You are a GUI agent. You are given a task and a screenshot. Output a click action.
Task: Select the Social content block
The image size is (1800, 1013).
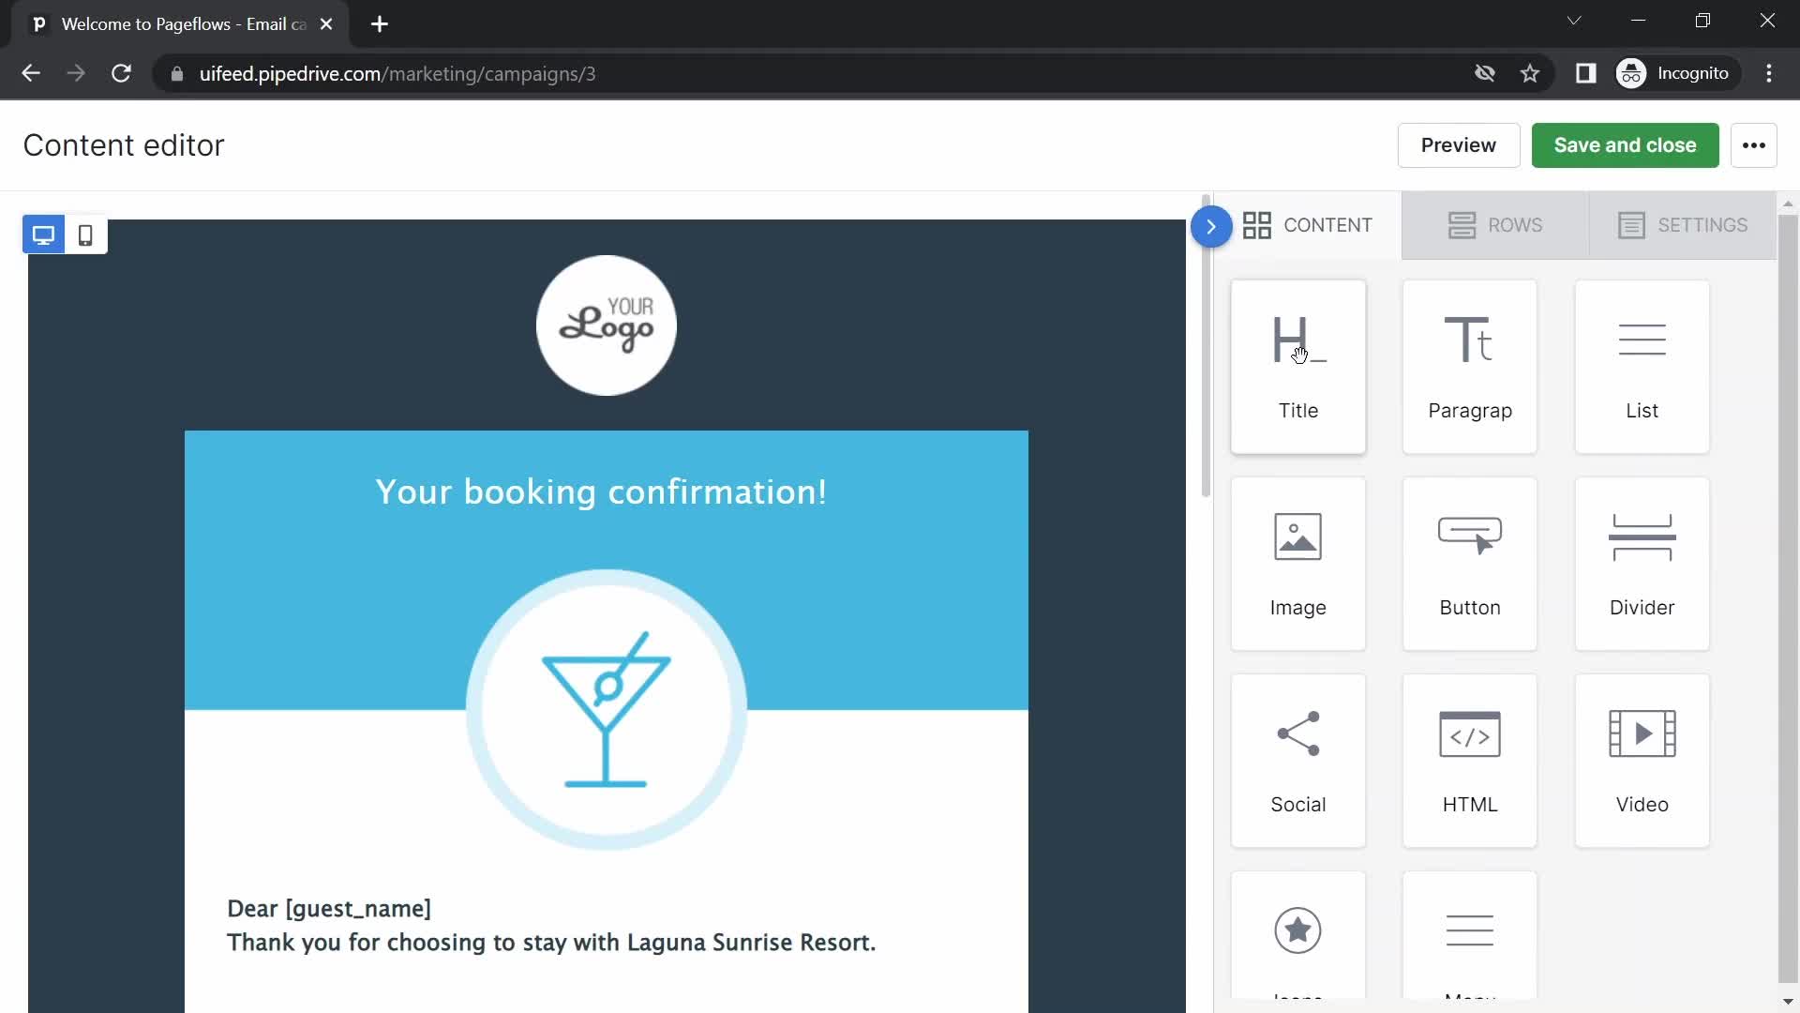1297,760
